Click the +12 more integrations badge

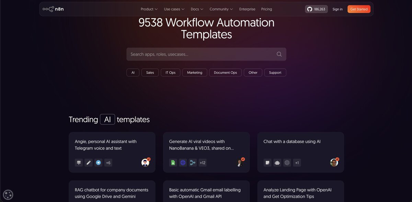pos(203,163)
